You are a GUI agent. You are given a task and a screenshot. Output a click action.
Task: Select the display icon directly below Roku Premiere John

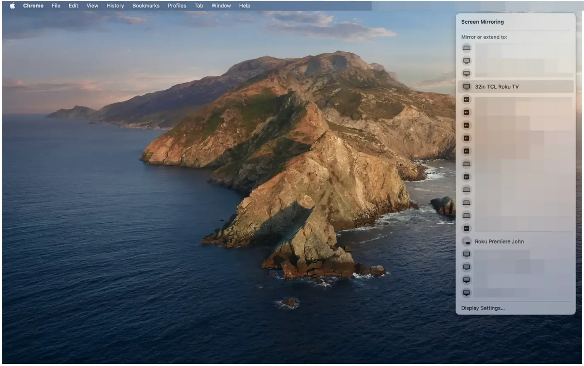point(466,254)
